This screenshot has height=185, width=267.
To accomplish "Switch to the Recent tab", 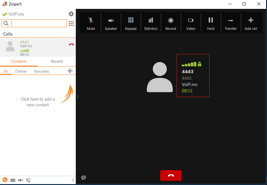I will click(57, 61).
